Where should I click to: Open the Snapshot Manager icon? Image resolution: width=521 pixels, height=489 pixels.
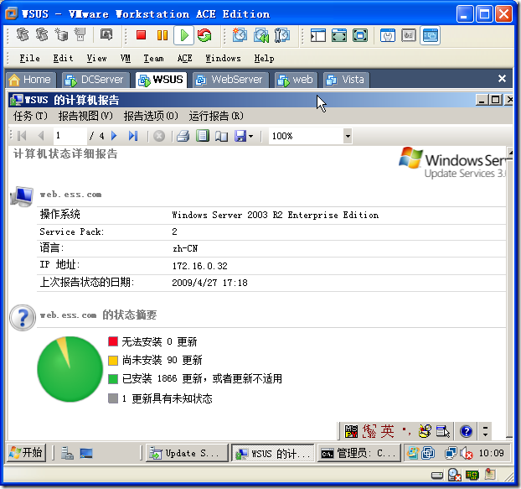coord(282,35)
